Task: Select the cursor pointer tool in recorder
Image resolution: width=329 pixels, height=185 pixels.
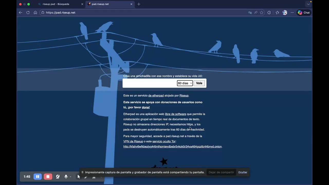Action: (x=79, y=177)
